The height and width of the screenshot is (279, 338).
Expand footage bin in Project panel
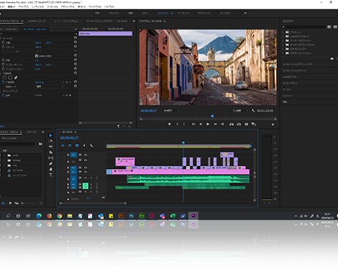[x=4, y=160]
